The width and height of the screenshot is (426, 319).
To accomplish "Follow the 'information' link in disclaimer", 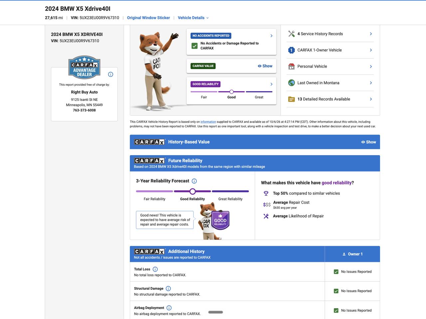I will click(208, 122).
